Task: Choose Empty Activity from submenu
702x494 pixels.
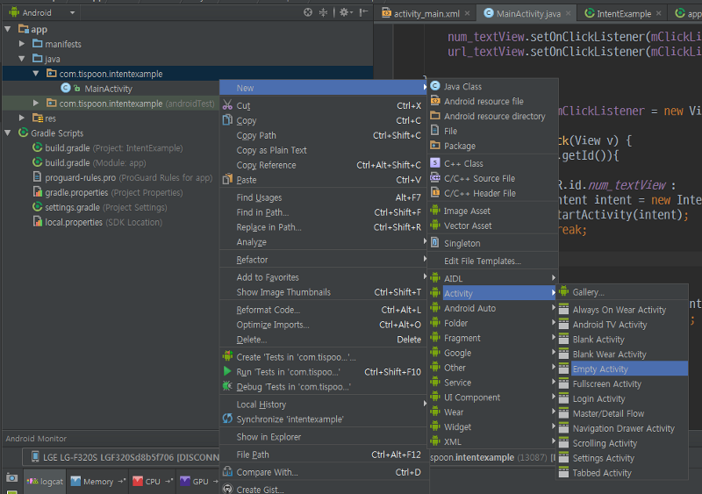Action: click(x=600, y=369)
